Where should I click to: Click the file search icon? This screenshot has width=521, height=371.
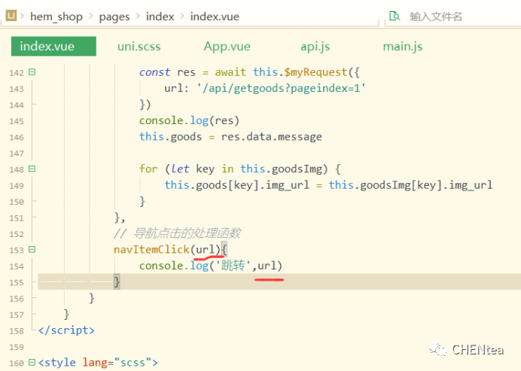tap(395, 16)
